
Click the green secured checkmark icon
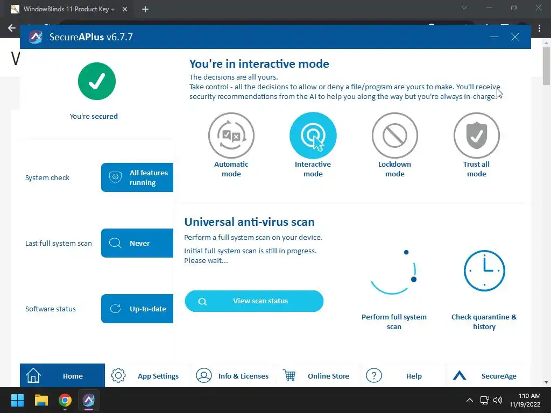[x=97, y=81]
